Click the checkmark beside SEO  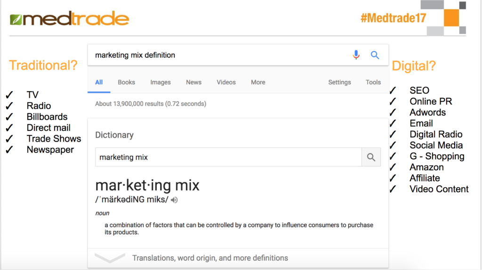(x=393, y=90)
